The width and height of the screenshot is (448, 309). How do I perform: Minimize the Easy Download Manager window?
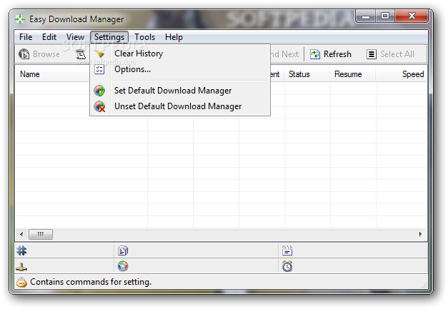pos(365,16)
